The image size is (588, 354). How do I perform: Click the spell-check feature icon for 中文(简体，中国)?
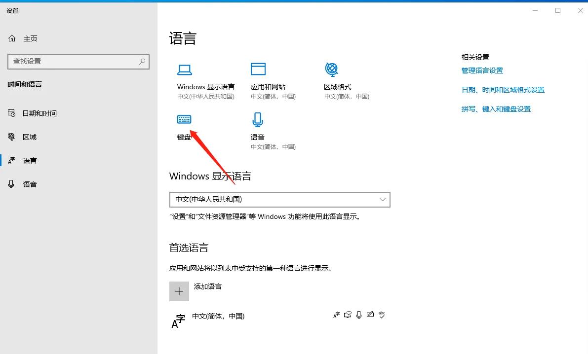(382, 315)
